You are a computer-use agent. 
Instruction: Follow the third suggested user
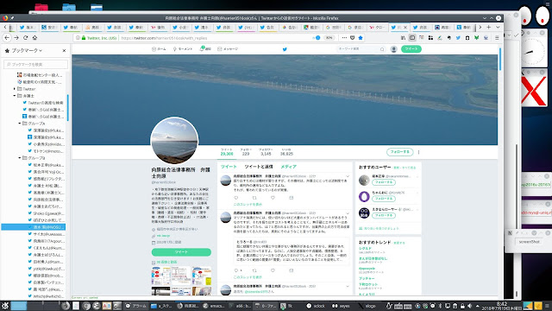click(x=383, y=215)
